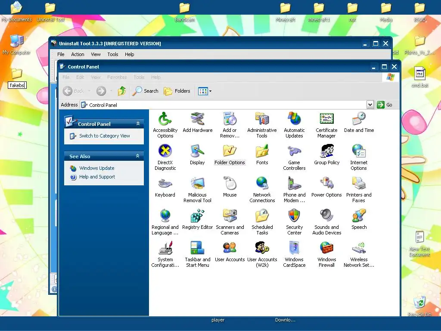Viewport: 441px width, 331px height.
Task: Open File menu in Uninstall Tool
Action: coord(61,54)
